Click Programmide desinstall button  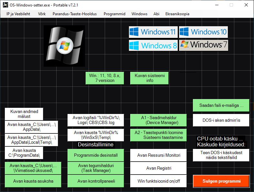[96, 155]
